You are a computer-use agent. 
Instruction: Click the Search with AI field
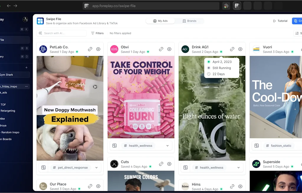[x=61, y=33]
